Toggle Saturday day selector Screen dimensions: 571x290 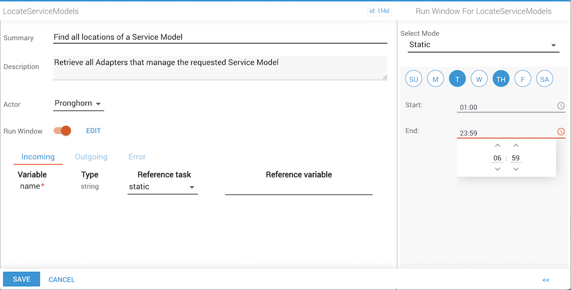pos(545,79)
